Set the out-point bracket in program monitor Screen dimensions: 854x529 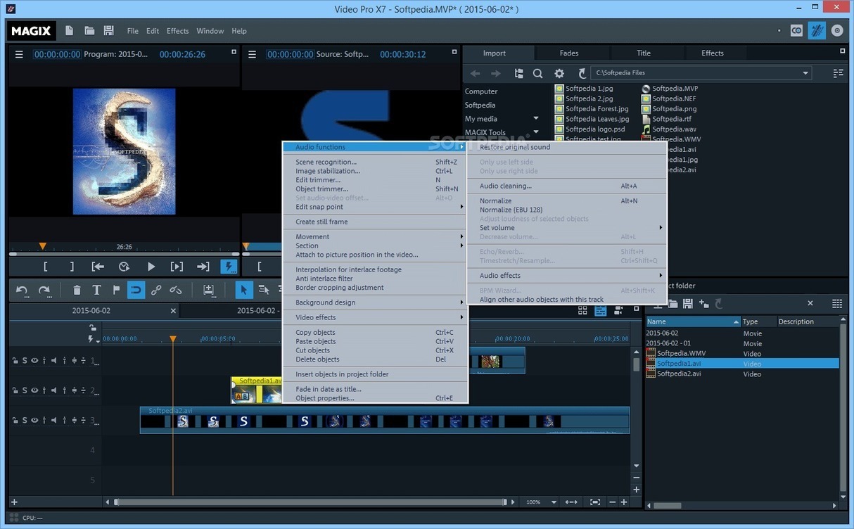click(x=72, y=267)
